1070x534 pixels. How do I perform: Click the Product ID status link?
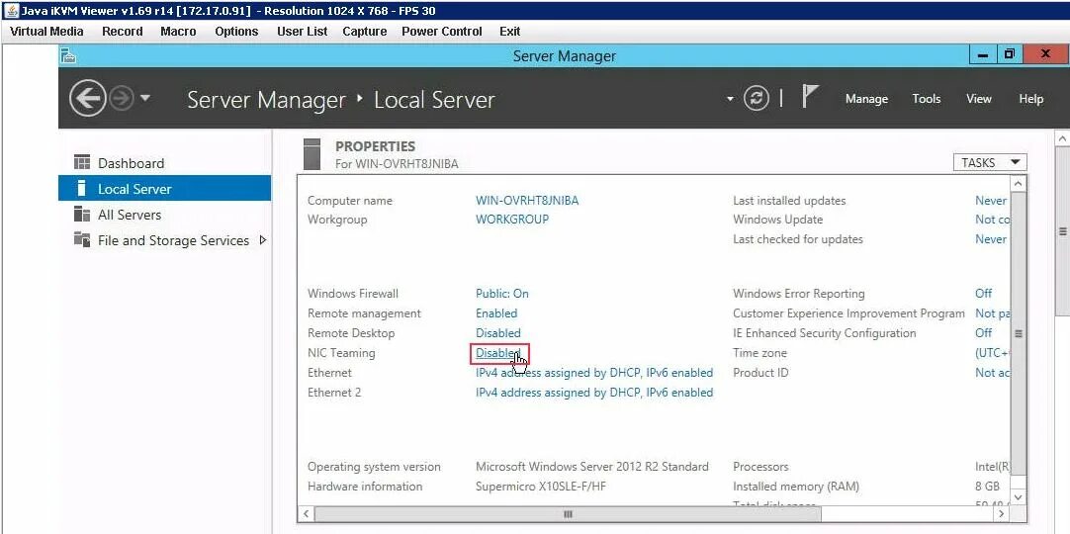[992, 373]
